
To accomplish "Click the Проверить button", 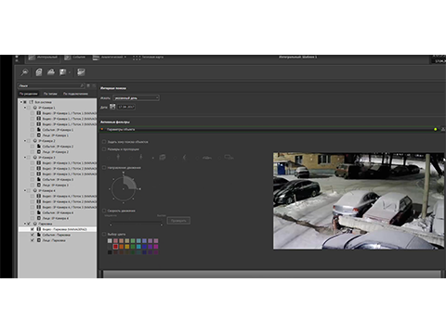I will point(178,221).
